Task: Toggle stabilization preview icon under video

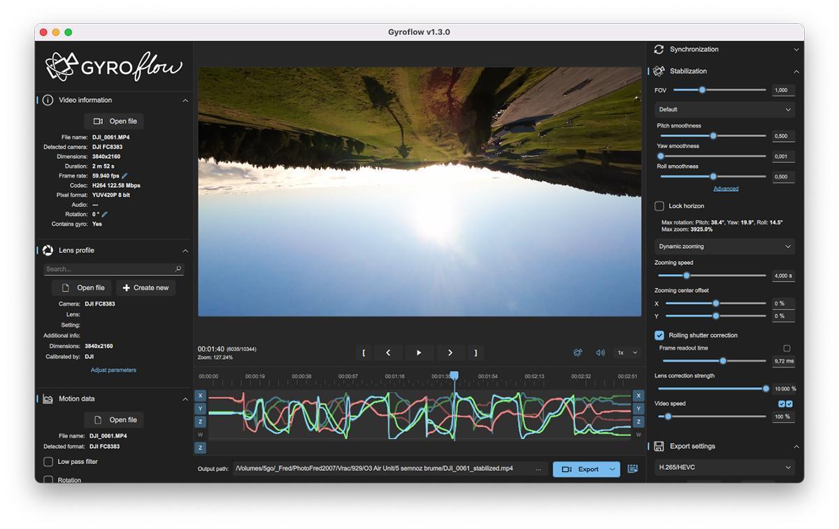Action: (578, 353)
